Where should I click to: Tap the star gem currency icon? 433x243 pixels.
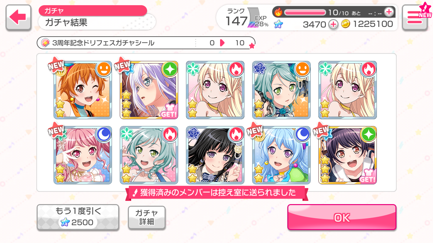coord(278,24)
